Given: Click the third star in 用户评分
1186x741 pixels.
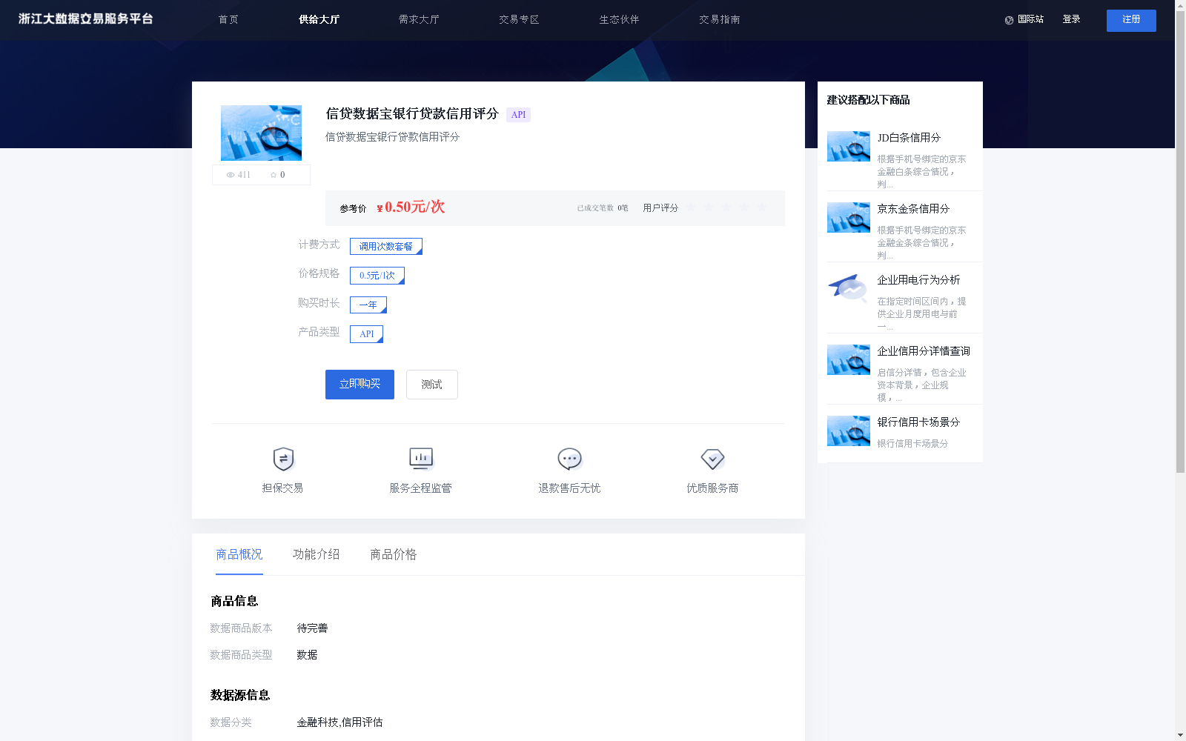Looking at the screenshot, I should [726, 207].
